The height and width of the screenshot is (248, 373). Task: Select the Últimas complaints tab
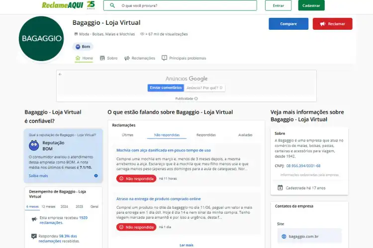click(127, 135)
